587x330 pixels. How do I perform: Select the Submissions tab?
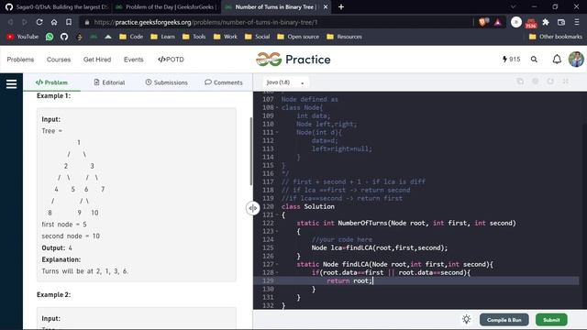pos(166,82)
